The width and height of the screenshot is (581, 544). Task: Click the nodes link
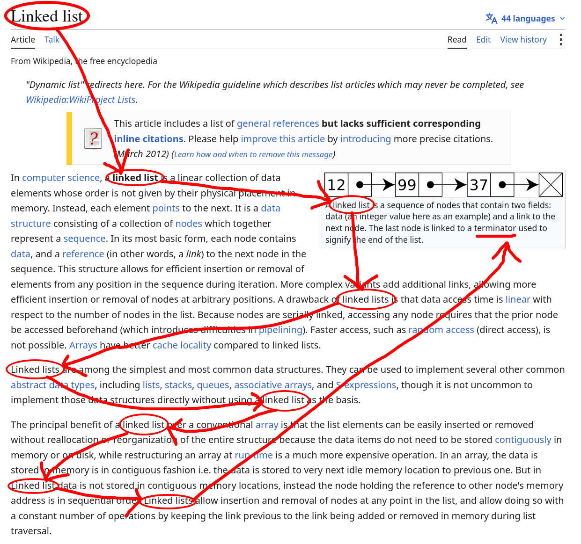(x=189, y=224)
